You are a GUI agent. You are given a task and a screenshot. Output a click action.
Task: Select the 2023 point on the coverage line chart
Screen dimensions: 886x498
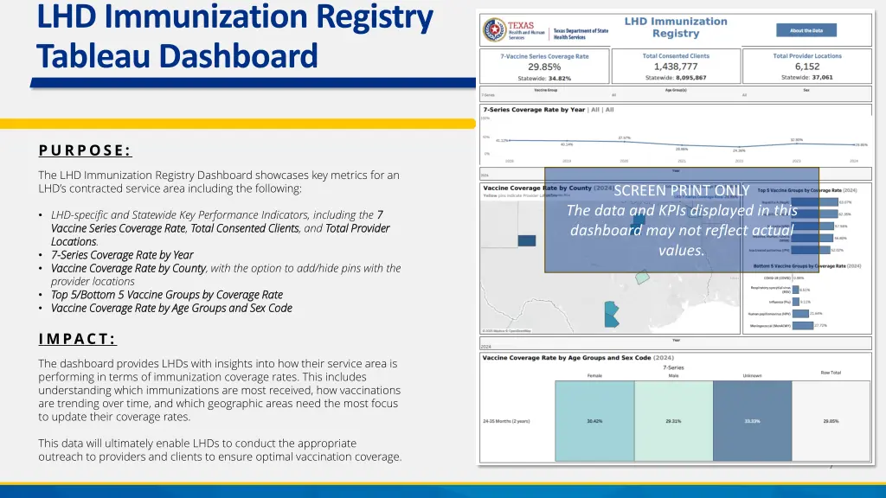[796, 144]
